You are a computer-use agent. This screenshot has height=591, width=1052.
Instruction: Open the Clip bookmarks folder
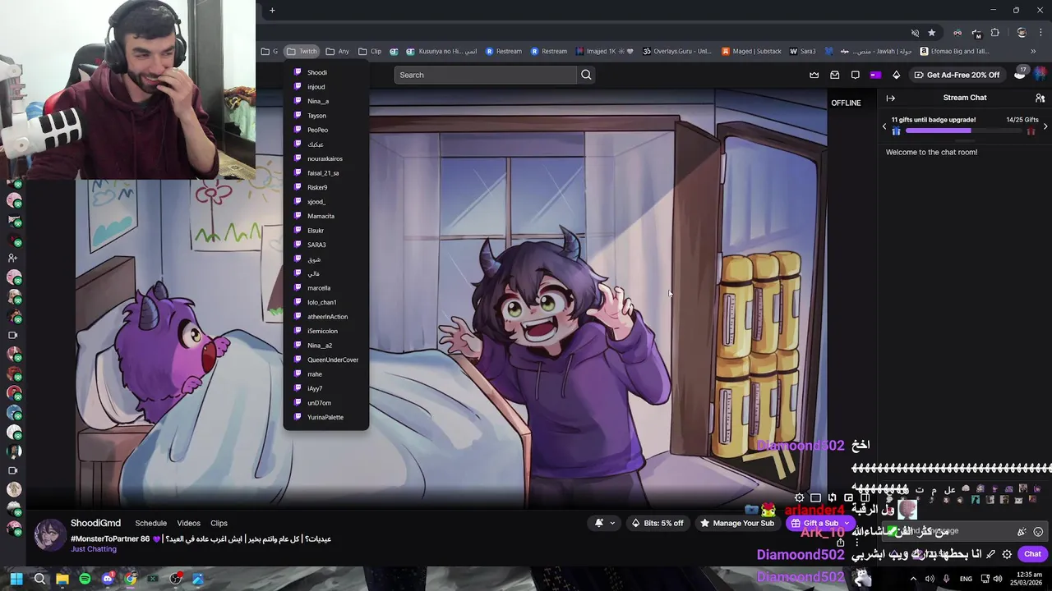pyautogui.click(x=370, y=51)
